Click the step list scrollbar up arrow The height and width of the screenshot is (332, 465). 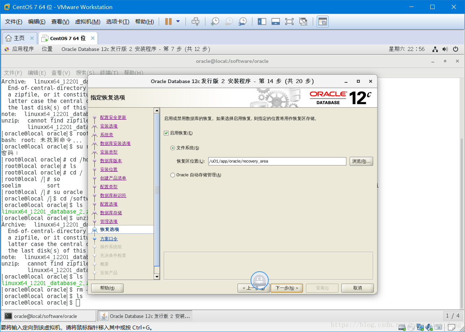157,111
